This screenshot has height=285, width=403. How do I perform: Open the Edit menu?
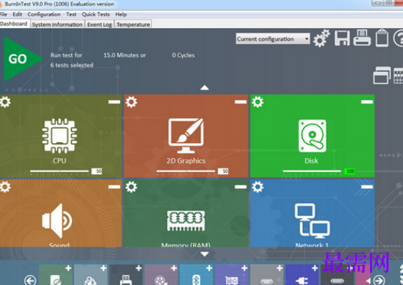click(17, 14)
